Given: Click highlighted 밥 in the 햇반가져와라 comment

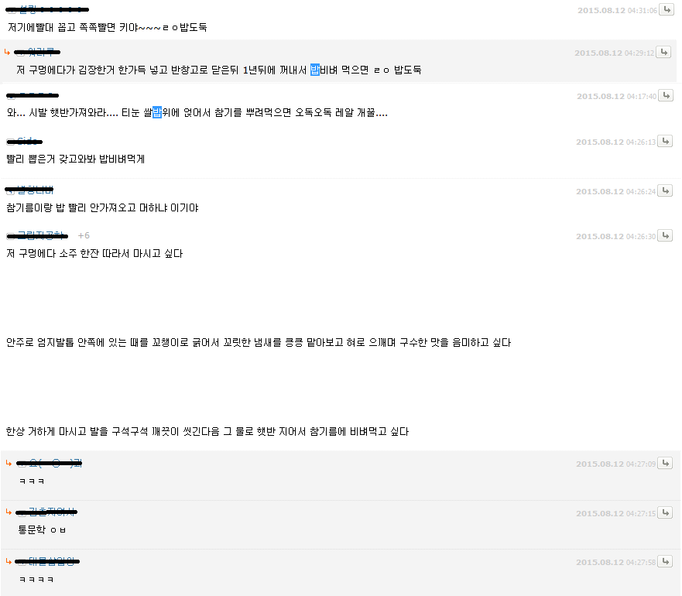Looking at the screenshot, I should 157,112.
